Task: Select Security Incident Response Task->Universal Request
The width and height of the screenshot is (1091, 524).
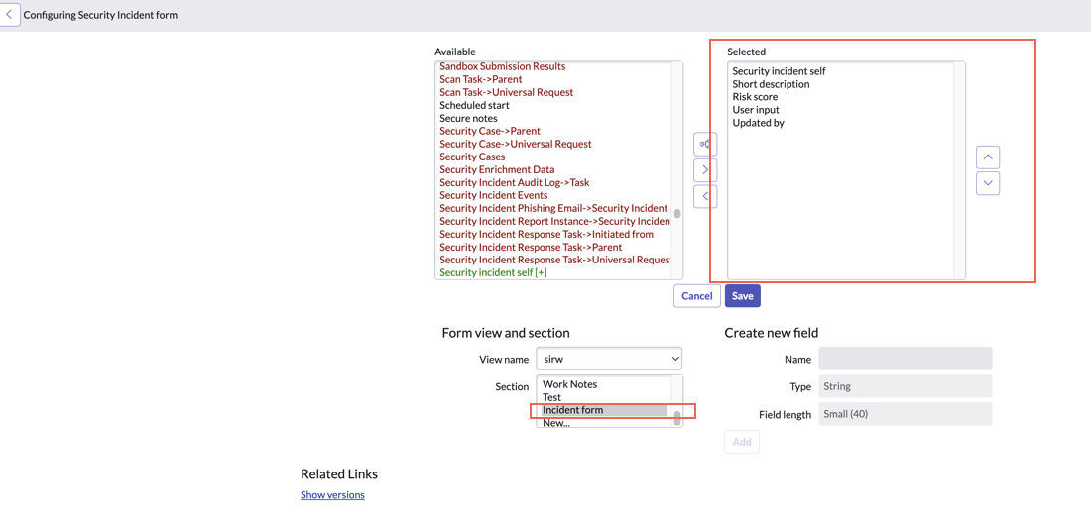Action: point(554,260)
